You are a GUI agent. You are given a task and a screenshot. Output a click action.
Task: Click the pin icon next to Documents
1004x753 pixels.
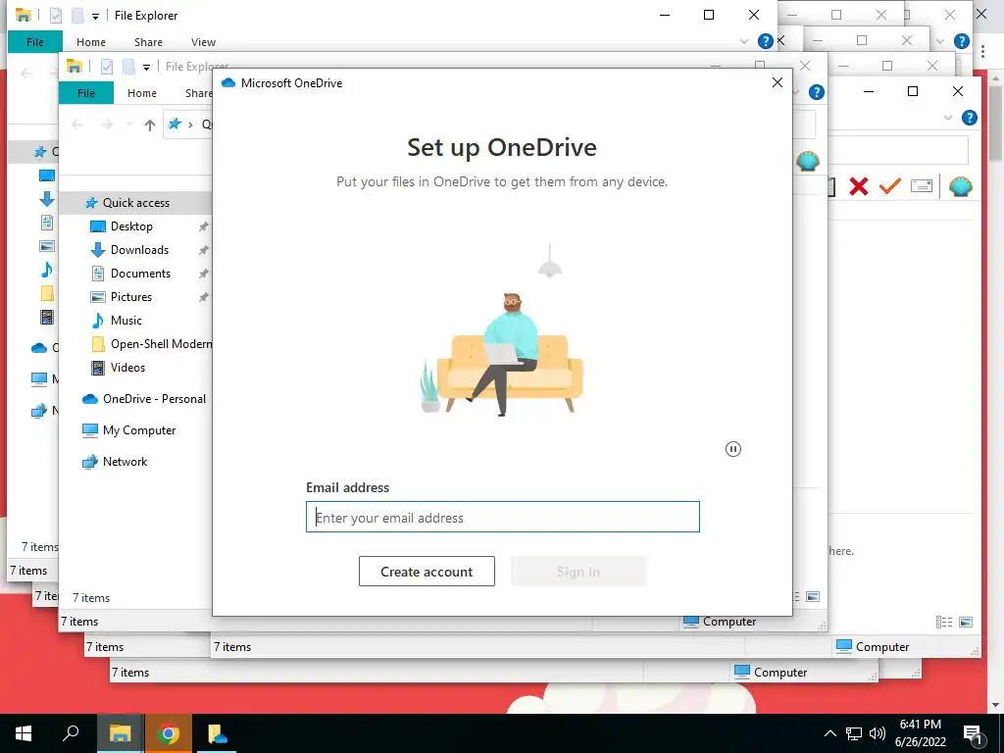(x=204, y=274)
